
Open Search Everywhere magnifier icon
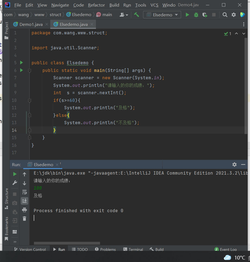pyautogui.click(x=225, y=15)
